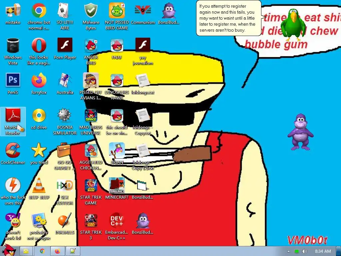Open the 'DINOSAURS RAWR' icon
Screen dimensions: 341x256
pos(117,86)
